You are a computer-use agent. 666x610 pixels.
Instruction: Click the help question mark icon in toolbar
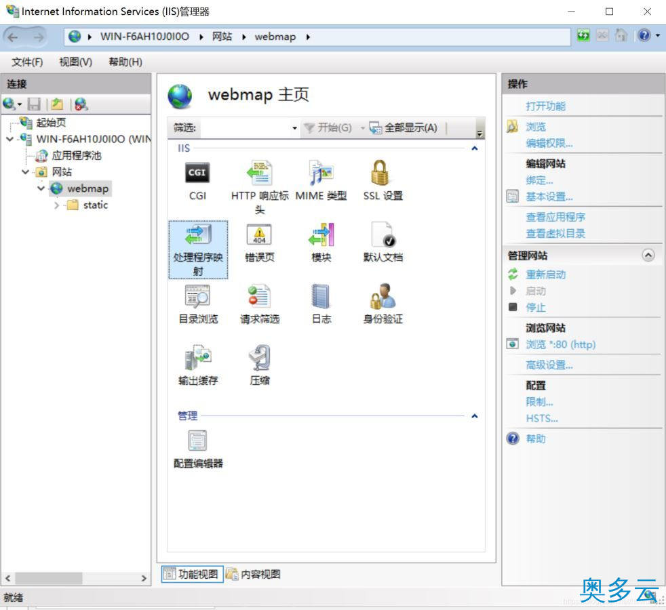pyautogui.click(x=644, y=36)
